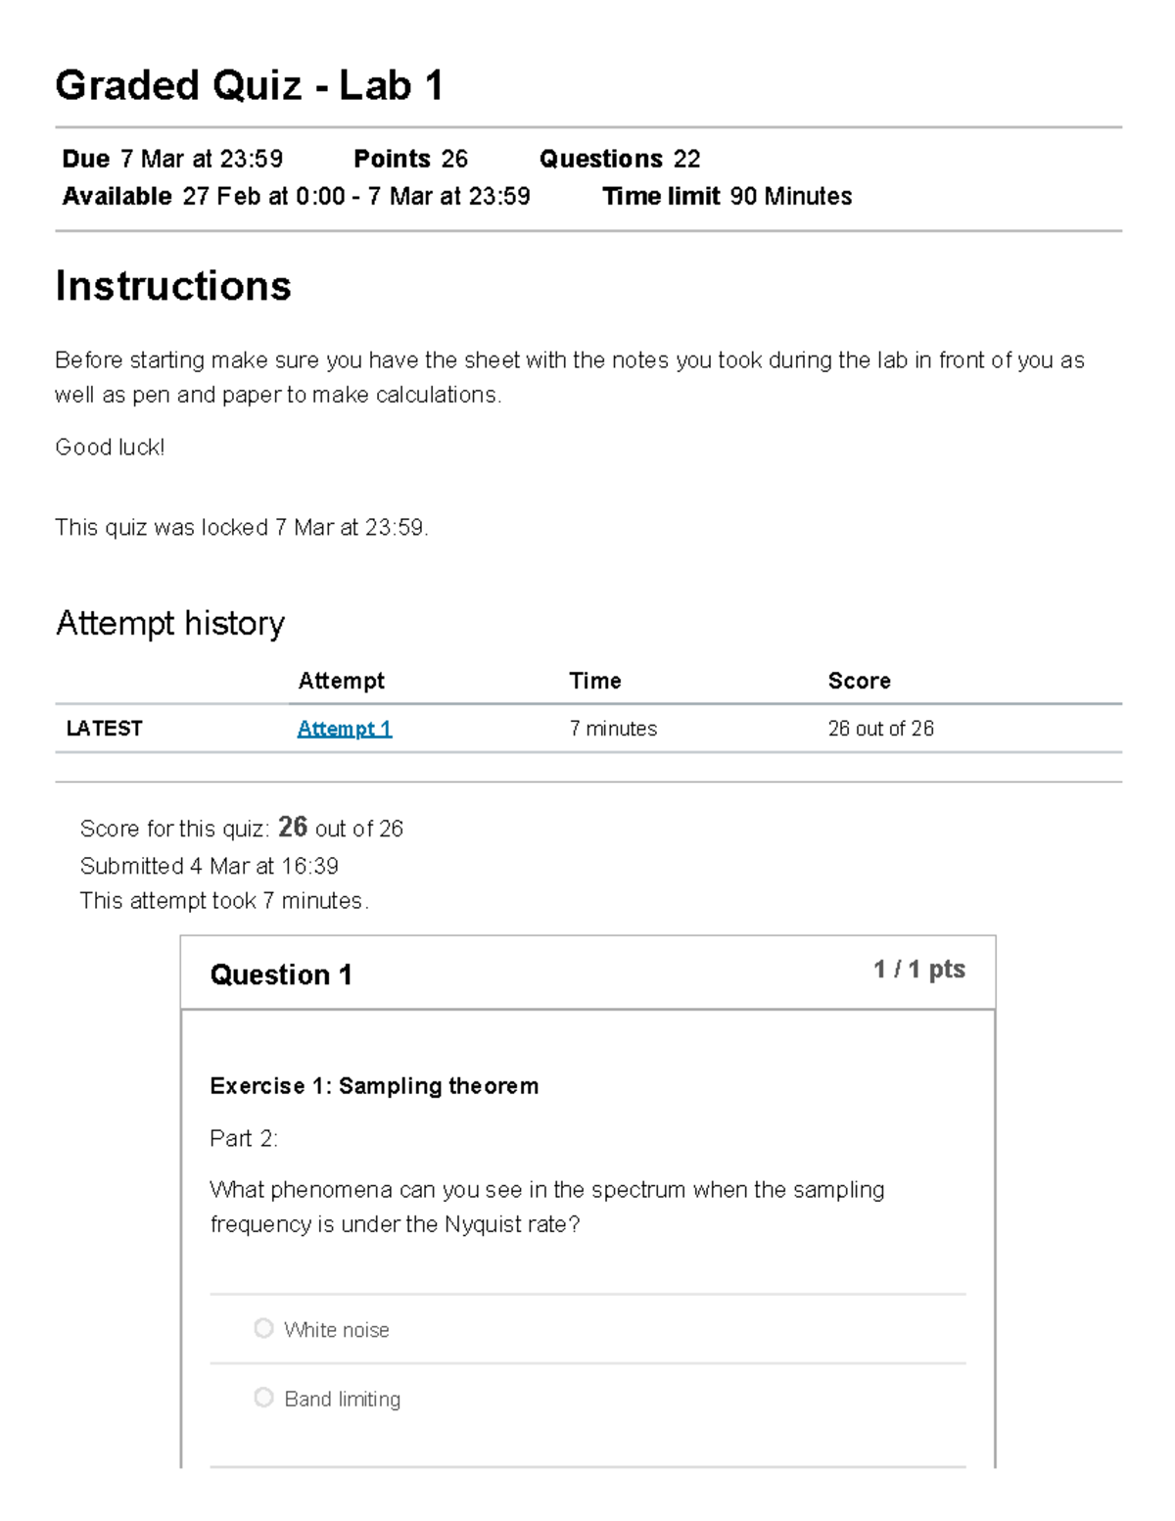Click the Graded Quiz - Lab 1 title
1175x1521 pixels.
point(251,85)
